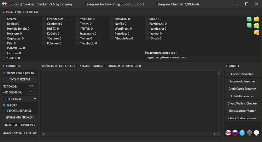Click the check-all services green icon

[249, 19]
